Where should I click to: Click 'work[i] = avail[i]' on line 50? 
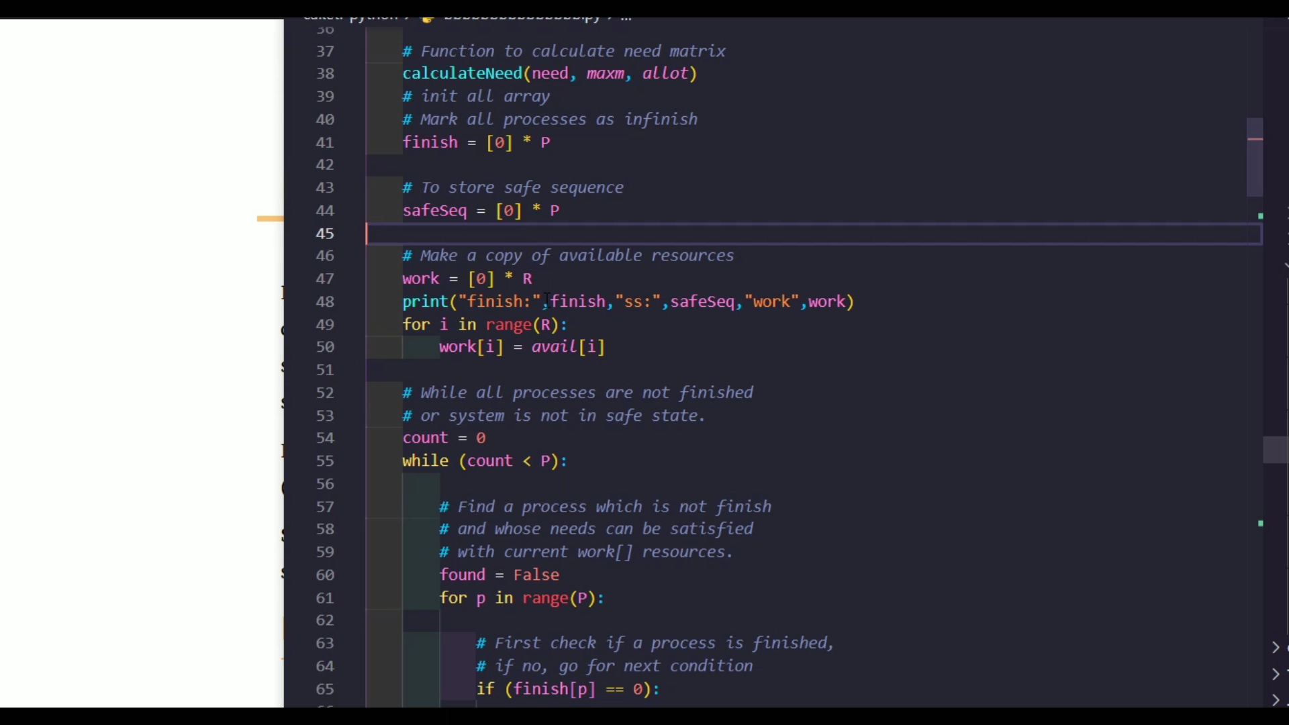[522, 347]
